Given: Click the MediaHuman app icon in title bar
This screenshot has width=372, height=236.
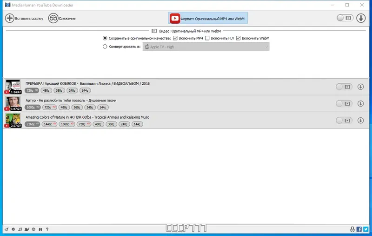Looking at the screenshot, I should 7,5.
